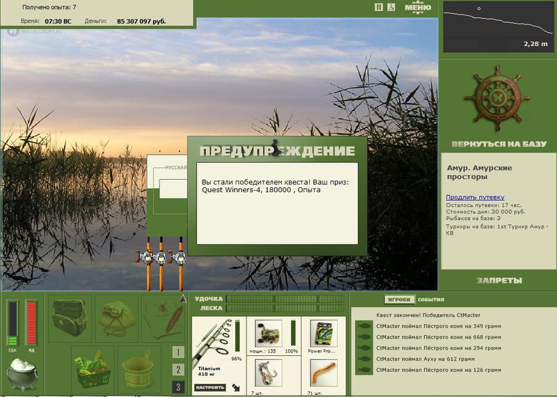Click the middle fishing reel
Image resolution: width=557 pixels, height=397 pixels.
[160, 257]
